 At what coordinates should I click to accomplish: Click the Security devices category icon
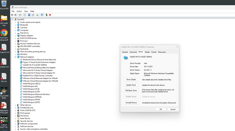click(x=18, y=121)
